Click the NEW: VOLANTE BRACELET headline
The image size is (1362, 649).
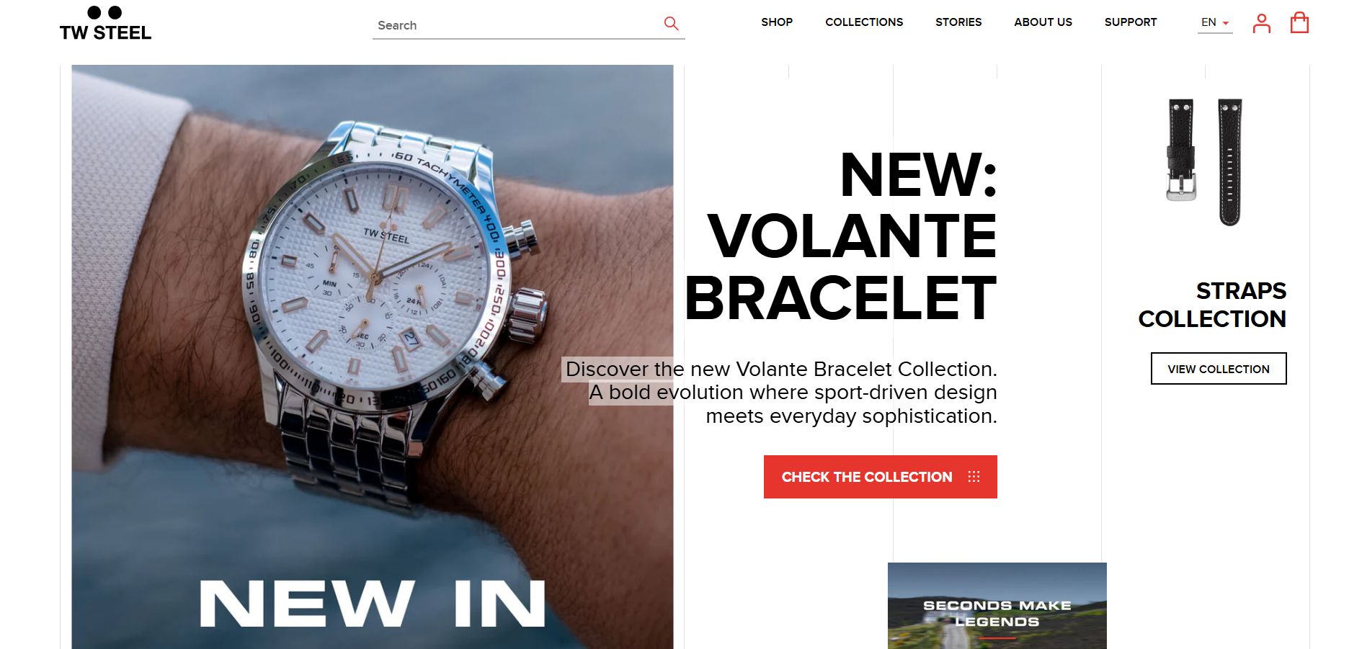click(x=841, y=236)
